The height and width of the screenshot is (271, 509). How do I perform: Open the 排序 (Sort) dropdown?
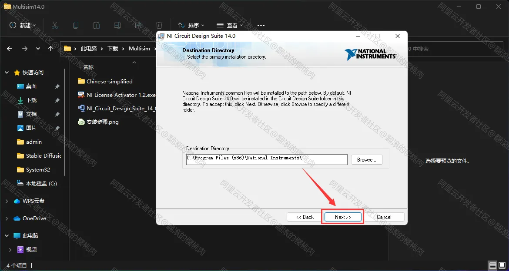click(x=191, y=25)
